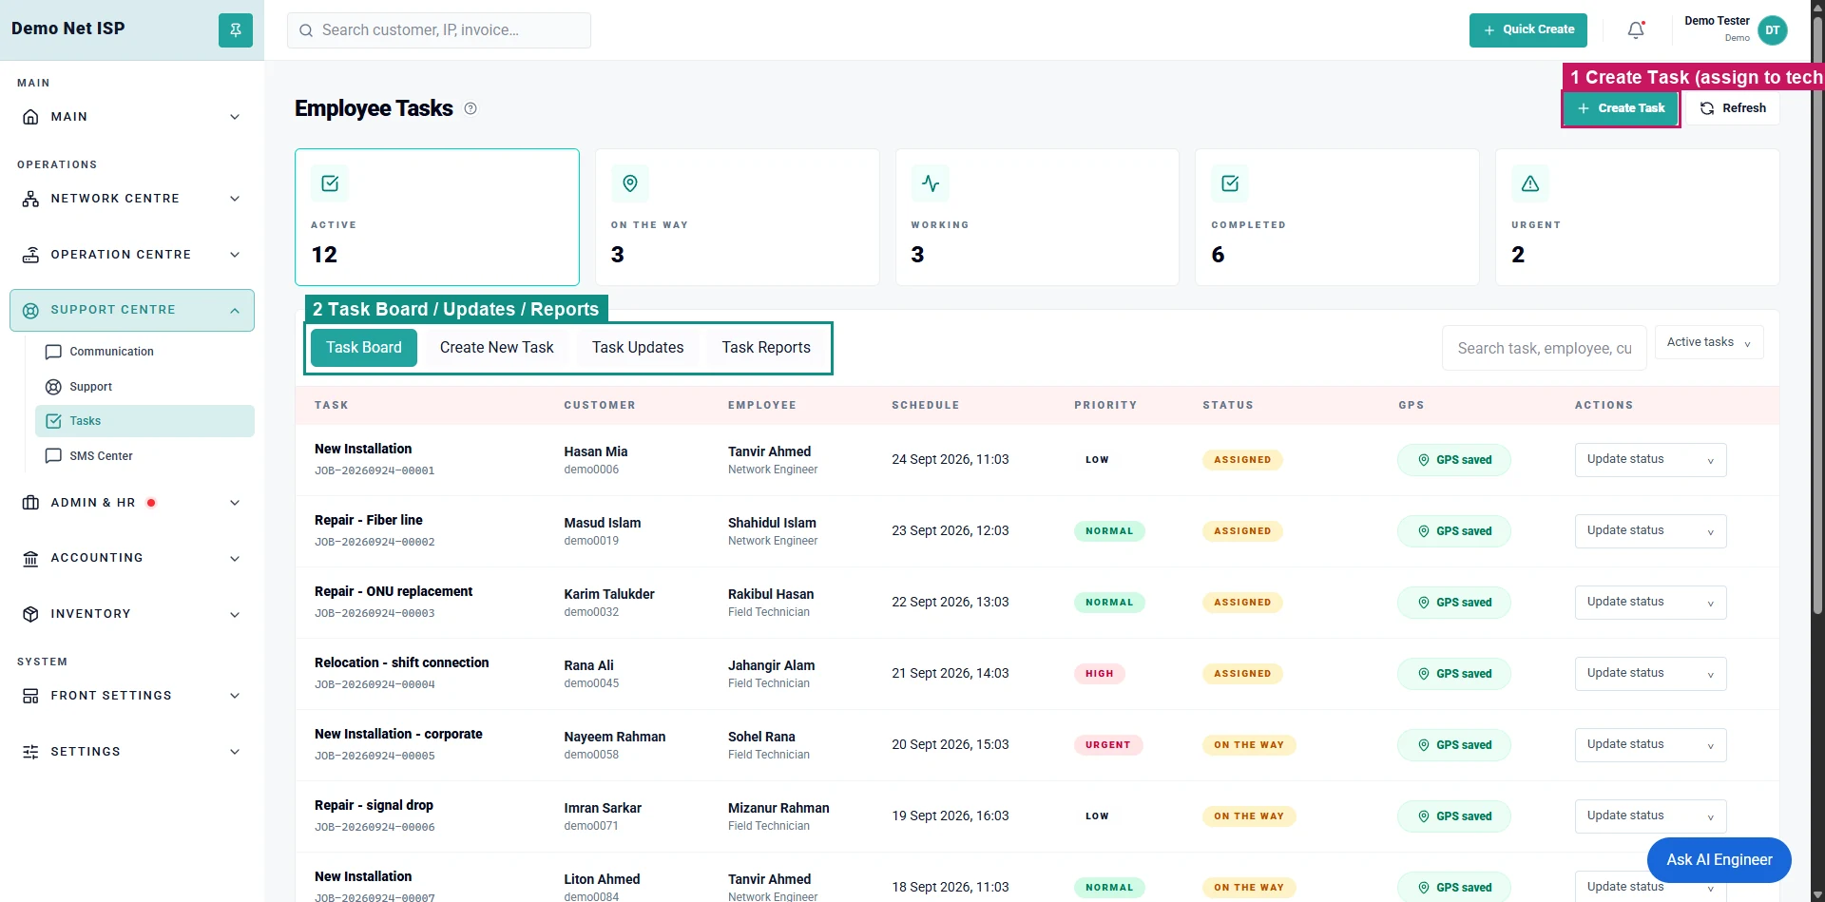
Task: Click the Operation Centre router icon
Action: [30, 255]
